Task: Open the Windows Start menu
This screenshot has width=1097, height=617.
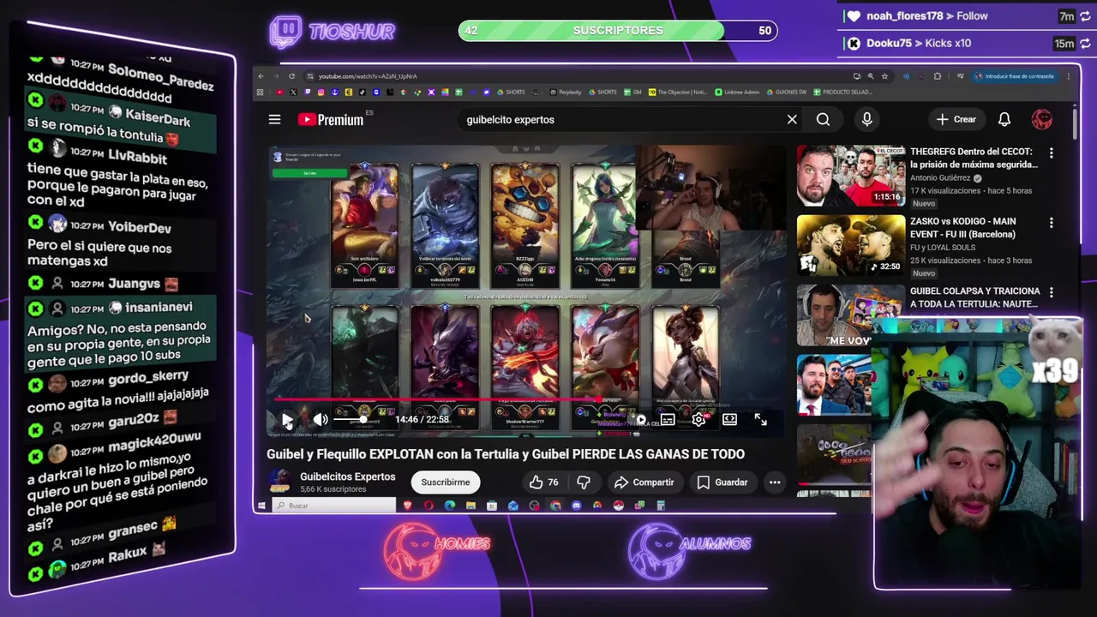Action: (262, 506)
